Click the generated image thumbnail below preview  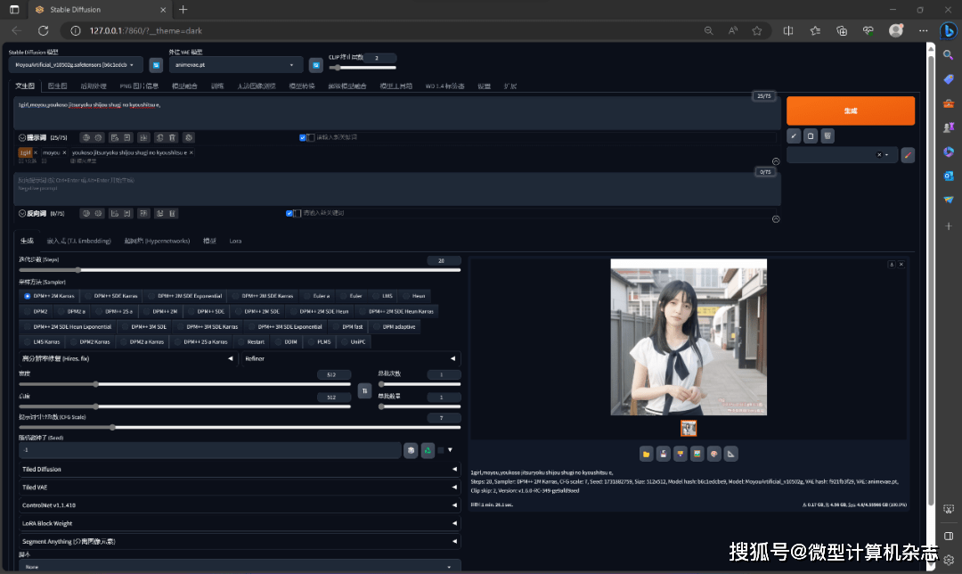(x=689, y=428)
